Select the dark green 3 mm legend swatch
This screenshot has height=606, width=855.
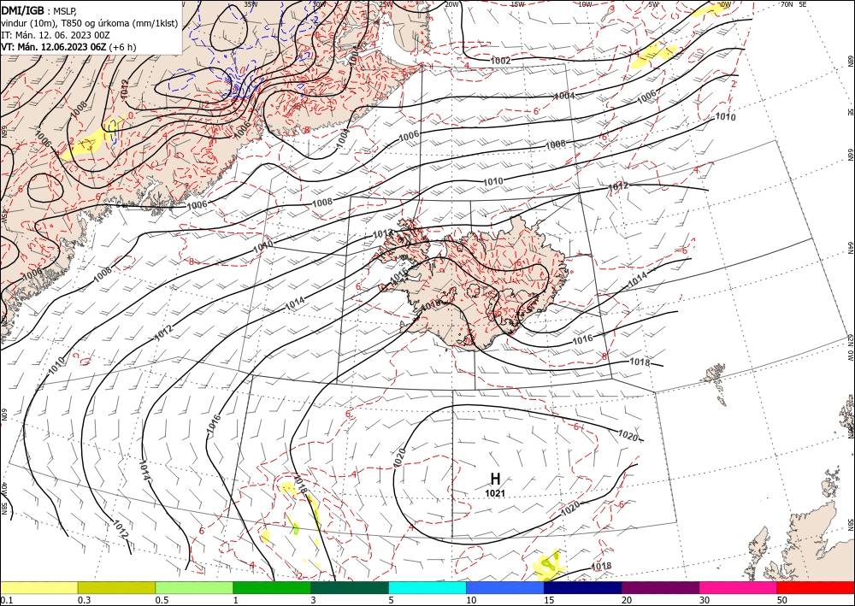pos(350,587)
